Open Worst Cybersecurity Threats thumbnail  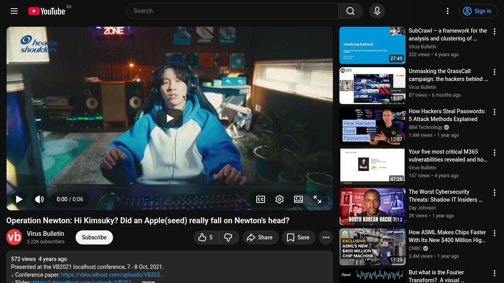coord(372,206)
